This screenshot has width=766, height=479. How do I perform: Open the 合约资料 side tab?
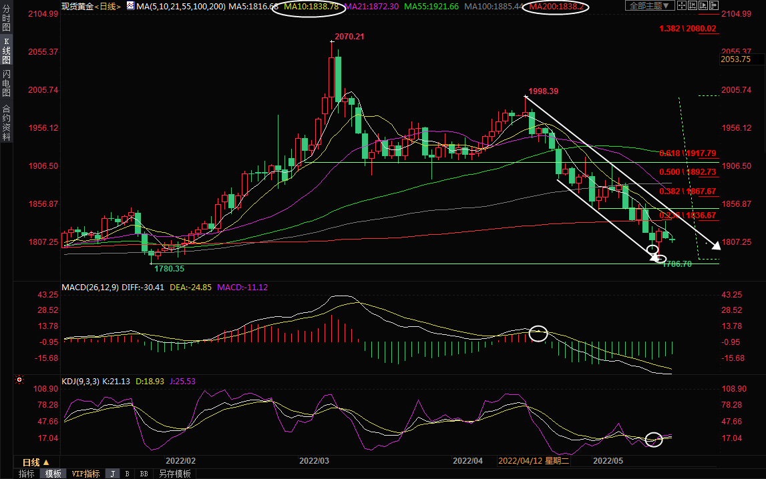(6, 122)
